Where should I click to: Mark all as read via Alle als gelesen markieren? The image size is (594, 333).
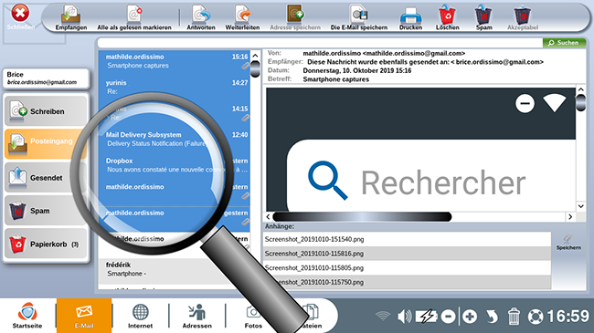[134, 17]
